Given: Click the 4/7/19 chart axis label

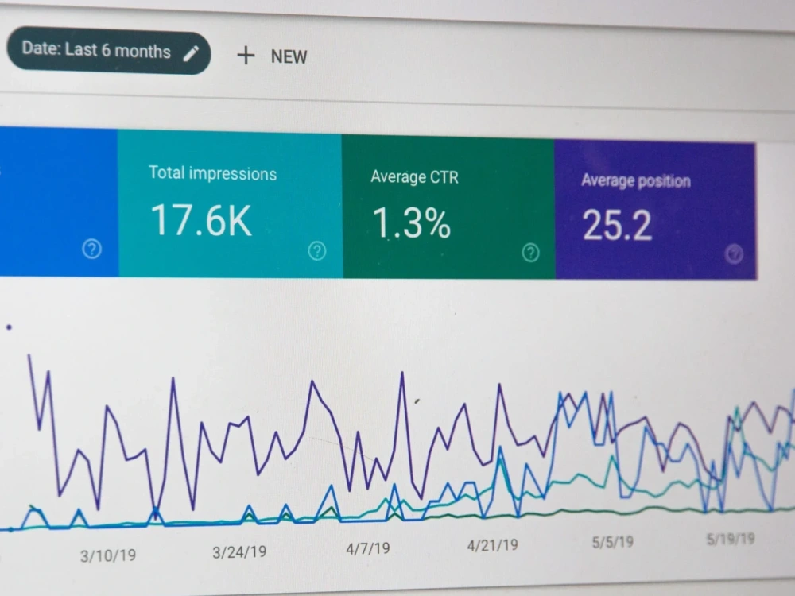Looking at the screenshot, I should point(368,548).
